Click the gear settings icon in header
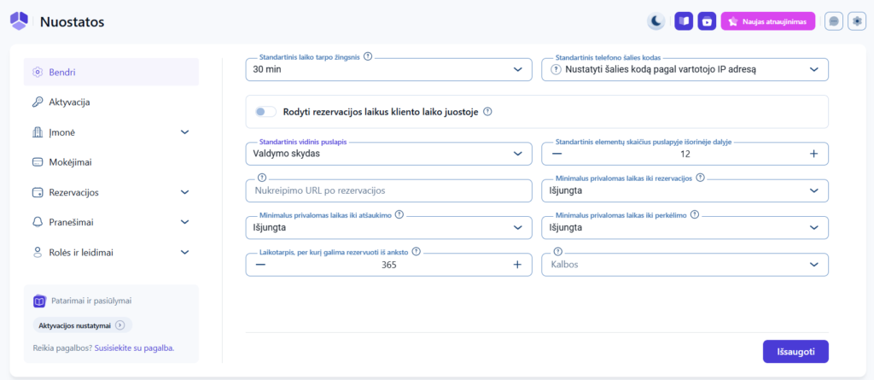This screenshot has height=380, width=874. 856,21
